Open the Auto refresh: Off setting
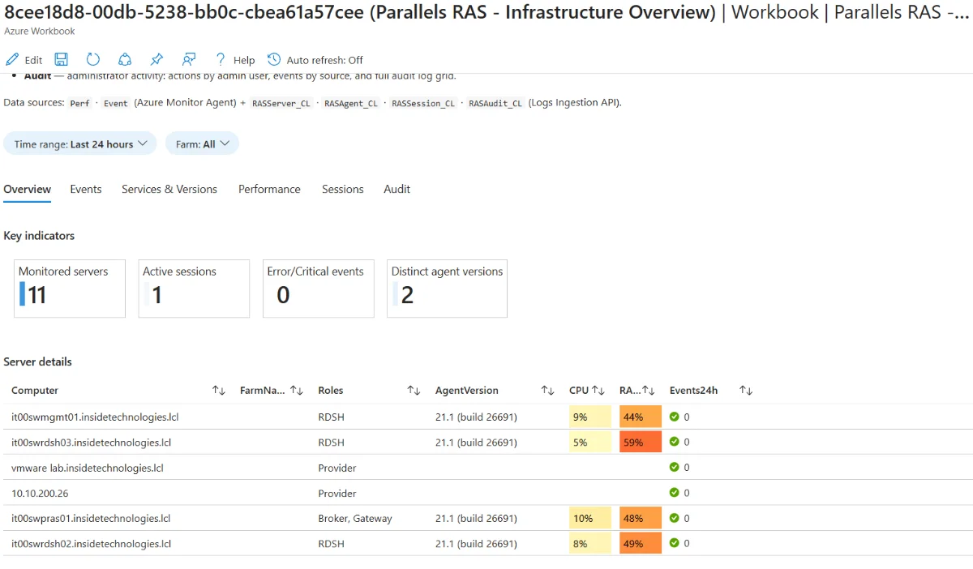Viewport: 973px width, 569px height. coord(315,60)
